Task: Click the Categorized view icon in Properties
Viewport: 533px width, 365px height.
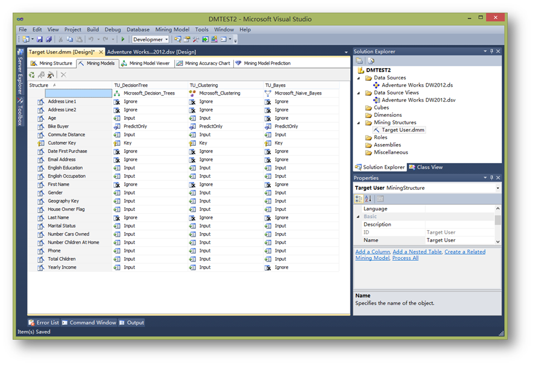Action: coord(358,199)
